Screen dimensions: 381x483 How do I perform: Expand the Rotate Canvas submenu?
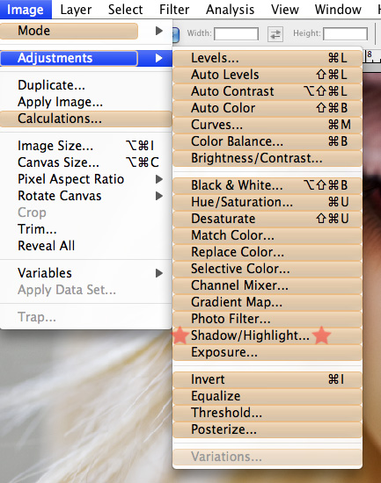click(86, 196)
